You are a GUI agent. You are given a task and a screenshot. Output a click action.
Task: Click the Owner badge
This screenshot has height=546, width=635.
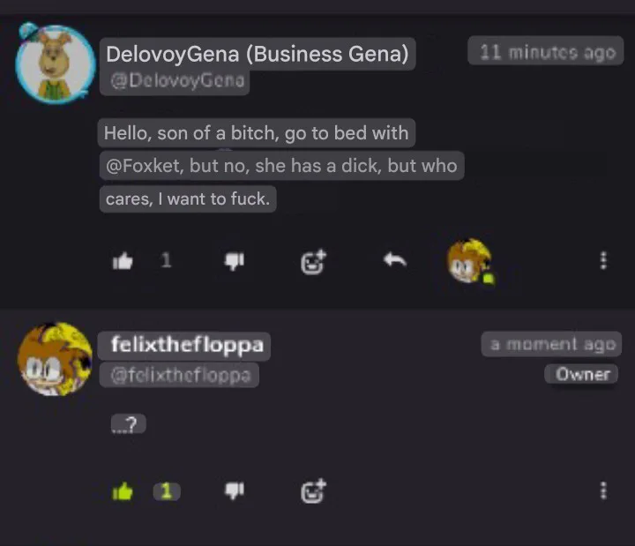(x=582, y=374)
